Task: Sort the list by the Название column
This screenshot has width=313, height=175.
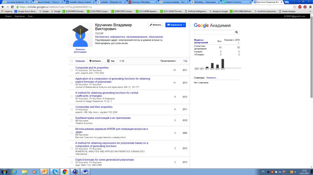Action: [x=80, y=61]
